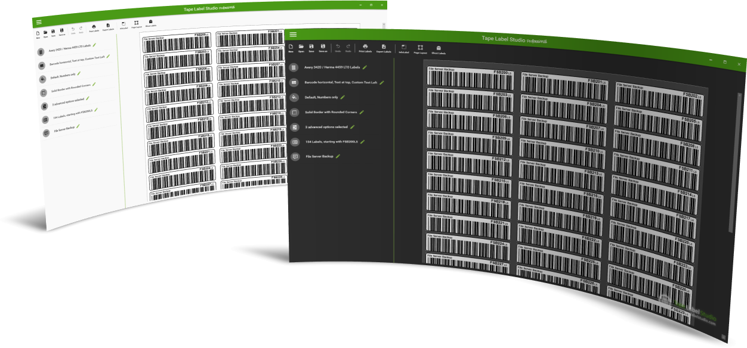Click label count icon beside 154 Labels, dark window
Viewport: 747px width, 348px height.
click(294, 142)
